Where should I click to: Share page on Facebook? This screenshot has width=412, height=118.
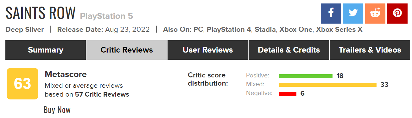click(331, 13)
